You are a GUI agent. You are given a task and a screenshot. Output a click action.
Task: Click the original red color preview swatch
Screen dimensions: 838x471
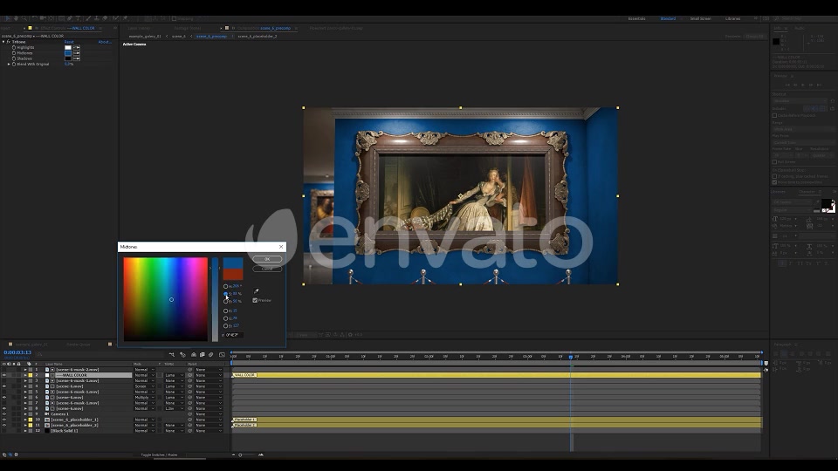click(233, 275)
